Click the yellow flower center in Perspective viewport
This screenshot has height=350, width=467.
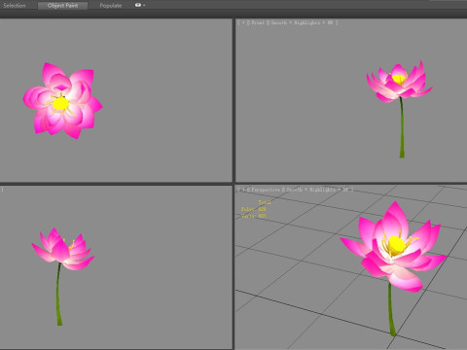pyautogui.click(x=396, y=245)
